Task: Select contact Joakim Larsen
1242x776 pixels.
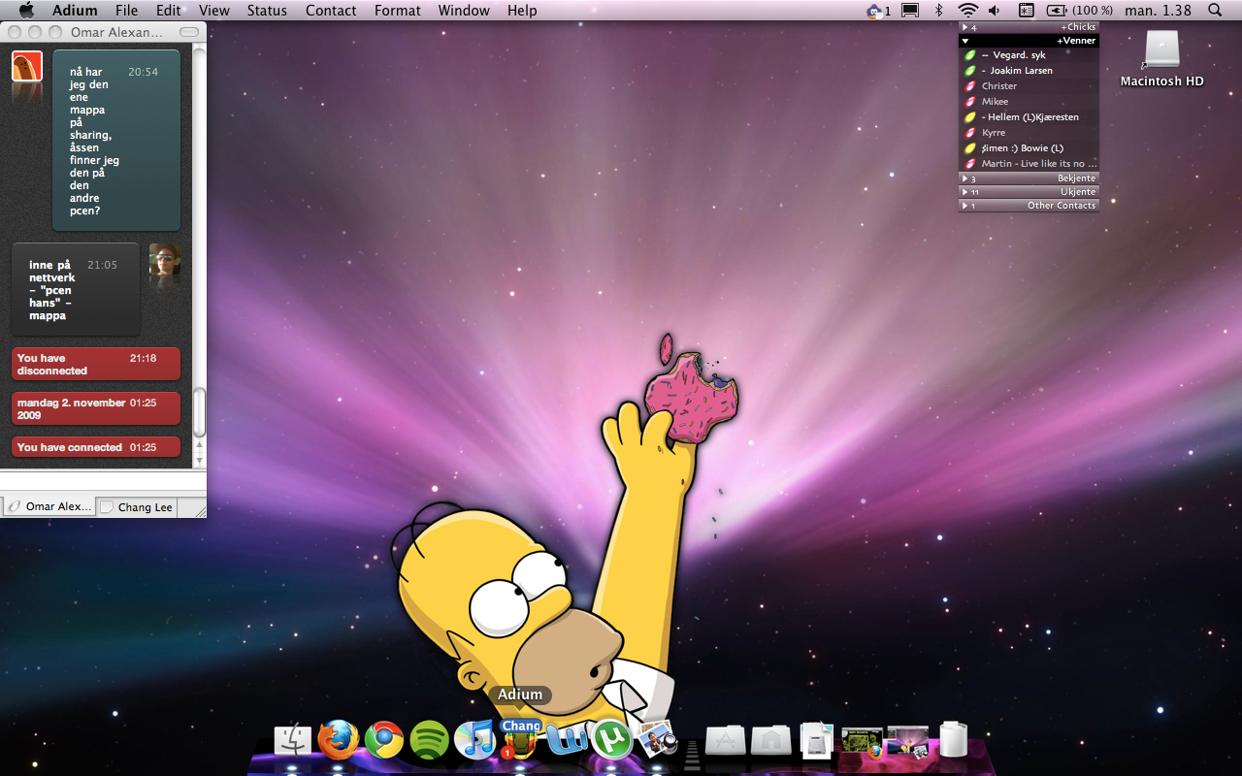Action: 1029,71
